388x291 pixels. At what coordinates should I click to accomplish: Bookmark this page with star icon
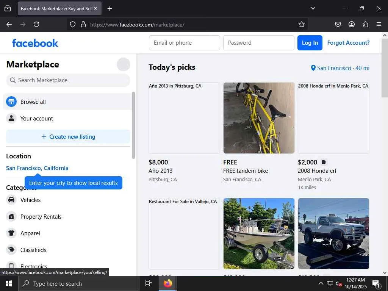coord(301,24)
